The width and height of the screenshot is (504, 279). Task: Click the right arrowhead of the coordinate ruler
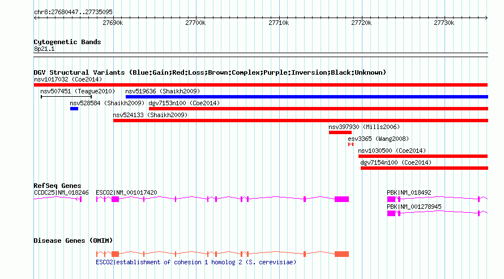(486, 18)
